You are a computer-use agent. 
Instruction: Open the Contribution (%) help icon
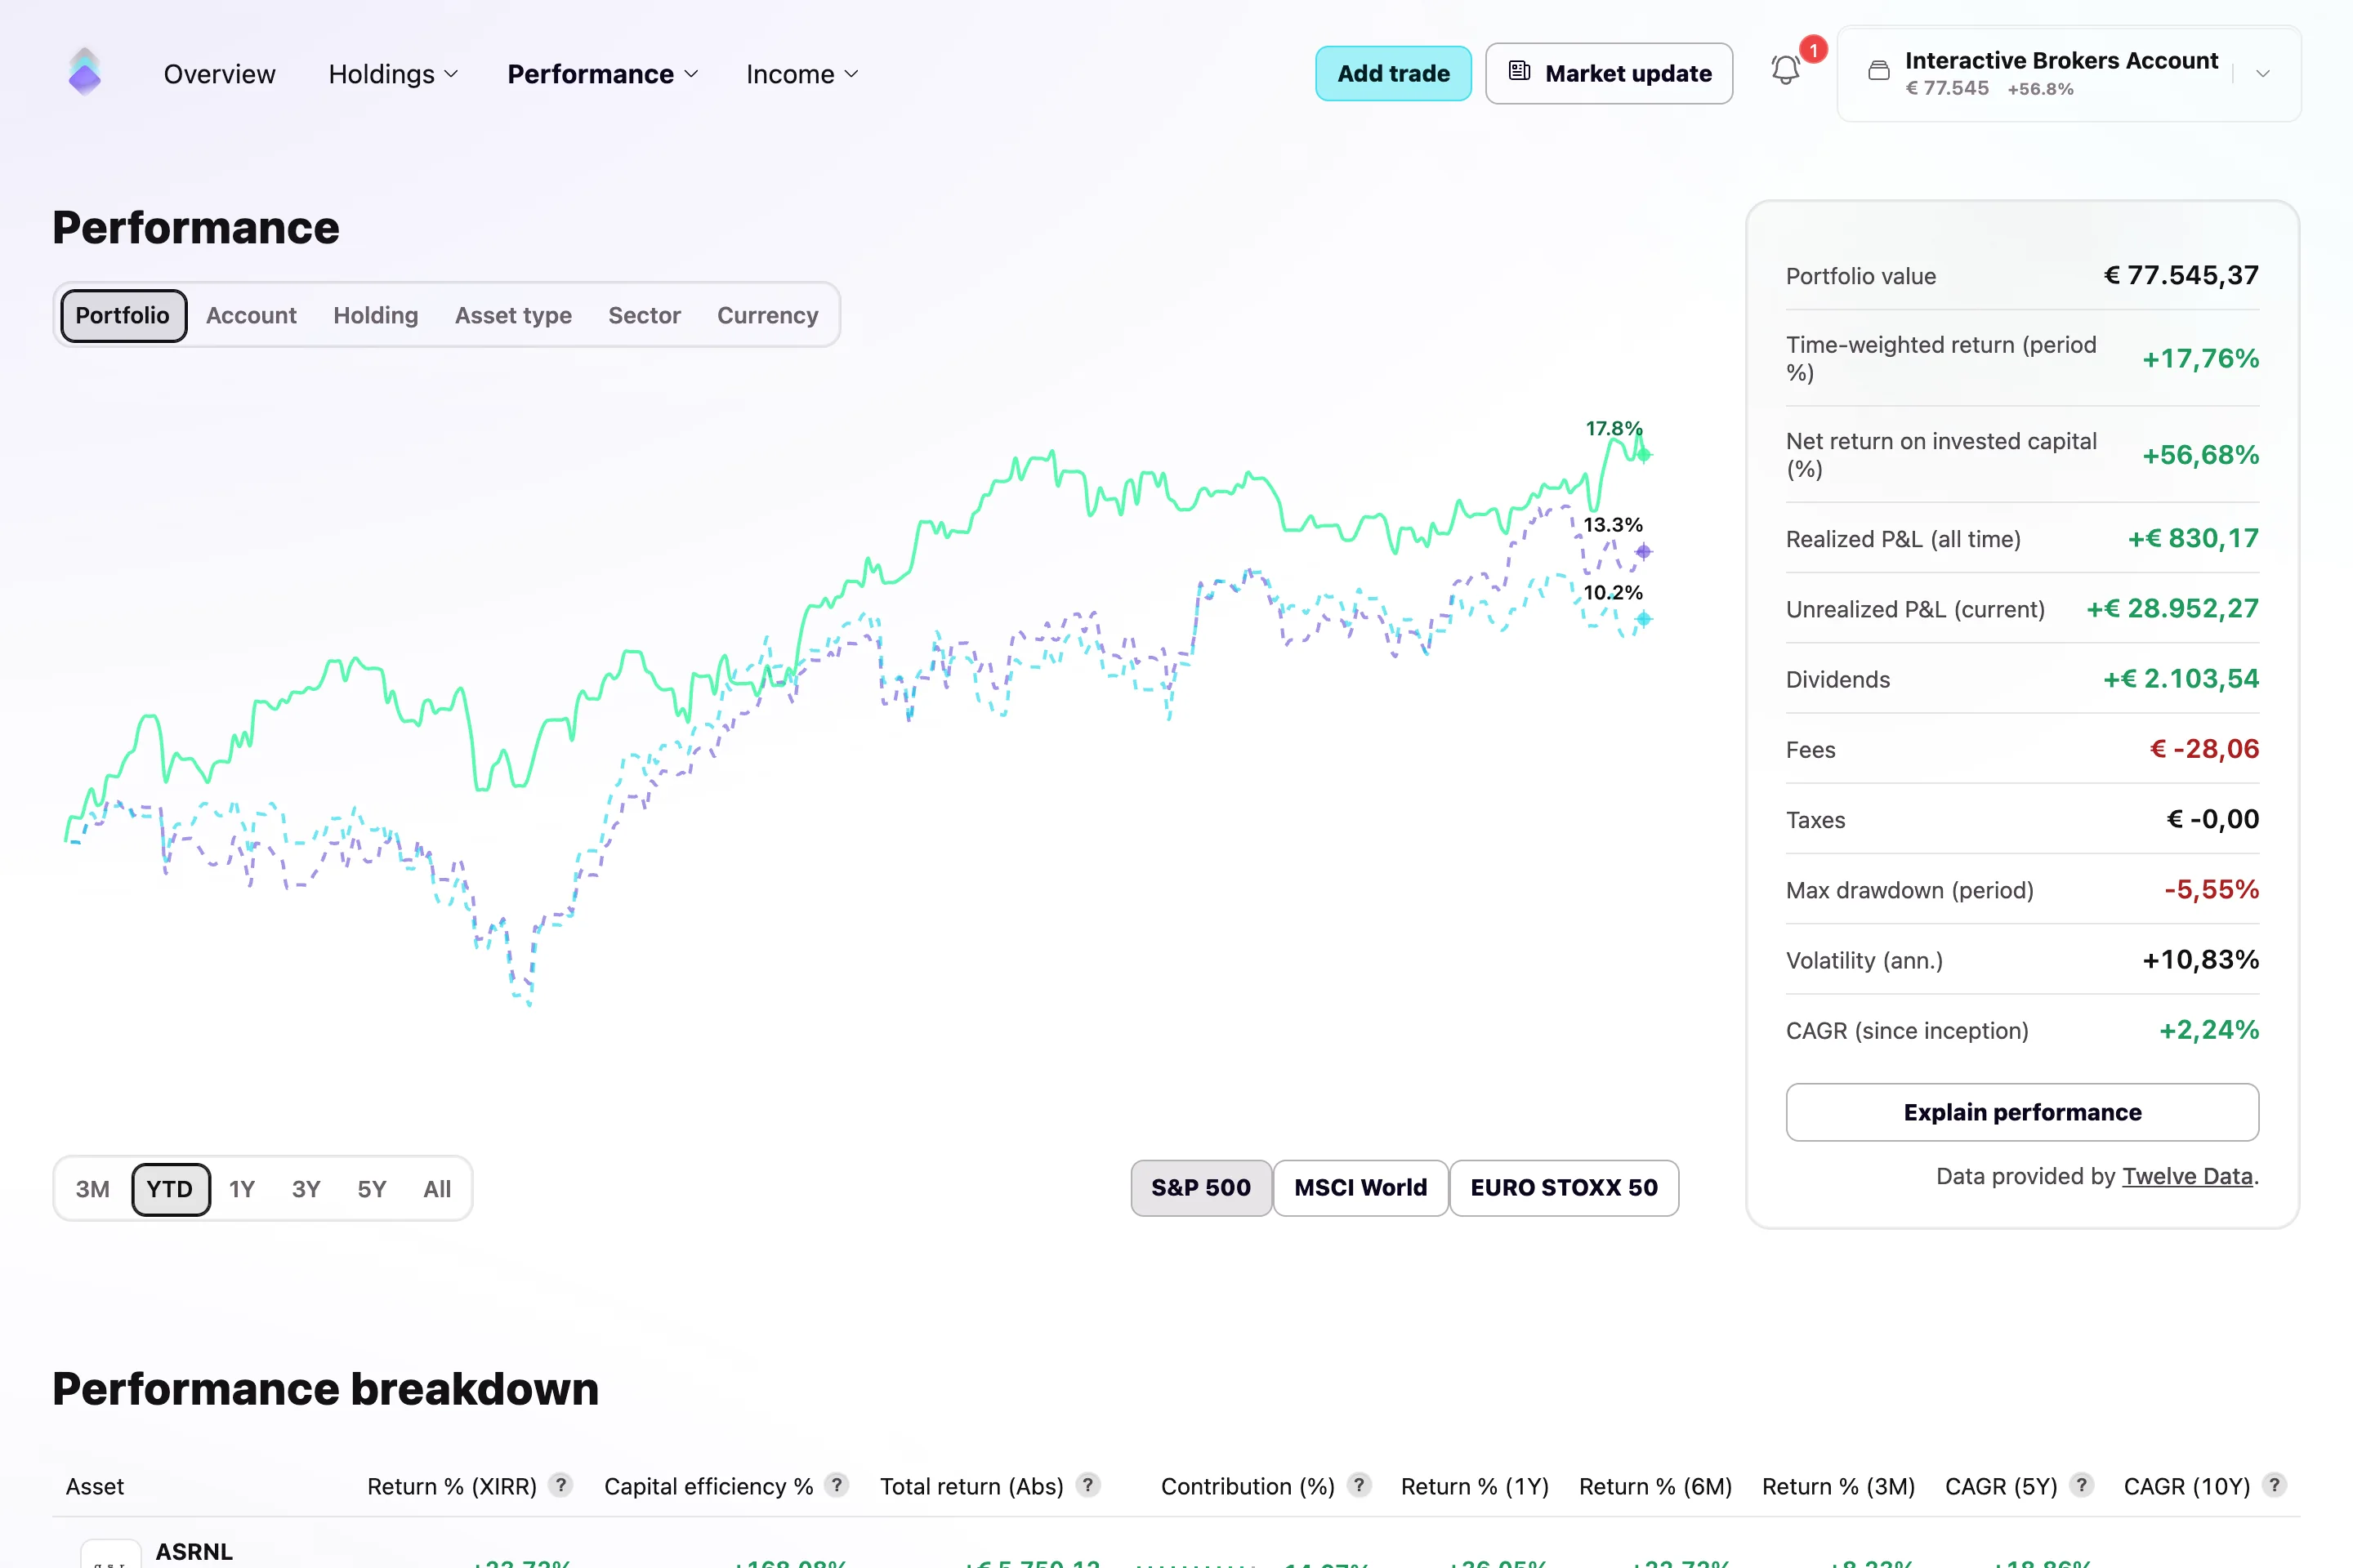1359,1485
